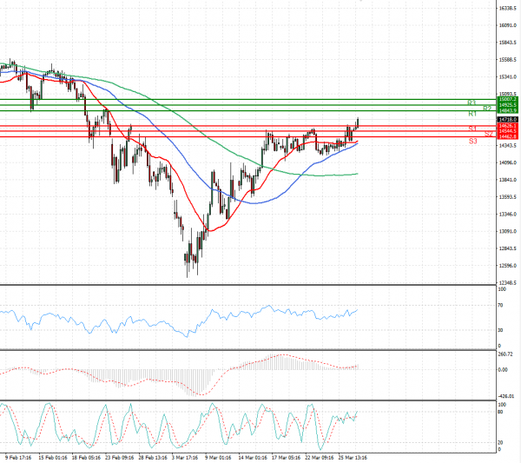Click the 13593.5 price axis value

508,197
